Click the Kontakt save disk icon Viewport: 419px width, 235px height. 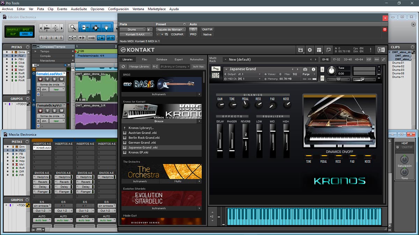click(300, 50)
